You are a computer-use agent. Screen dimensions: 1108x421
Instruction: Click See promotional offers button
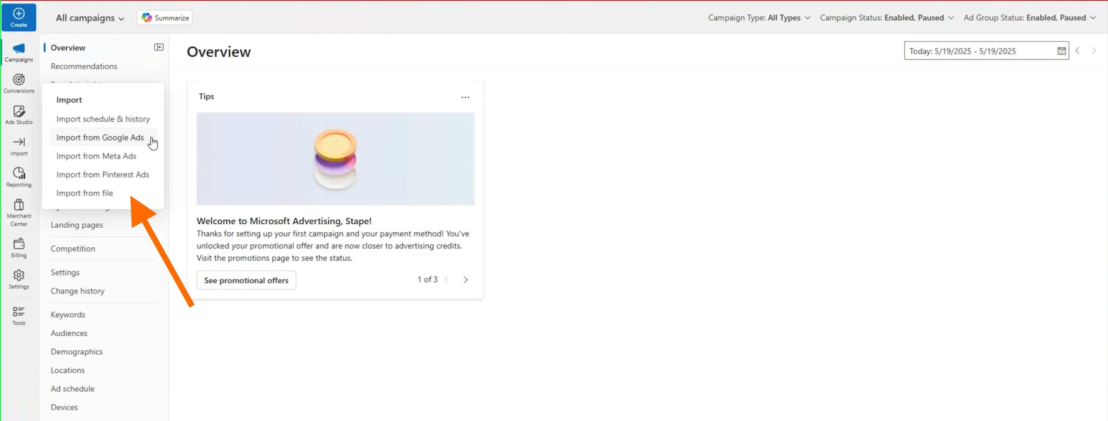246,280
